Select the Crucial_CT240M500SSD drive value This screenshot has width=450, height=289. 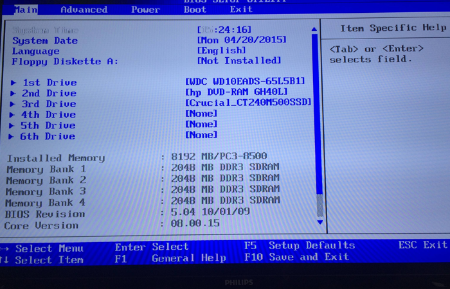(248, 102)
